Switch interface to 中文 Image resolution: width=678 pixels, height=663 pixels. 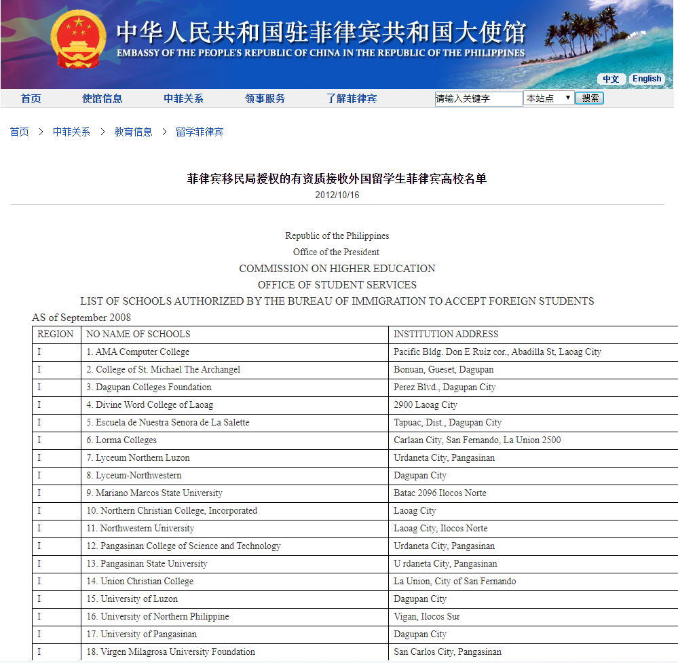point(611,79)
